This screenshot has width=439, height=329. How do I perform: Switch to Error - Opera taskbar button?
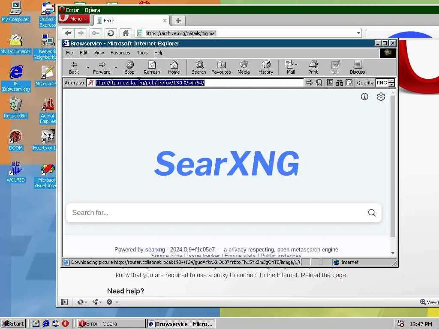(x=111, y=323)
